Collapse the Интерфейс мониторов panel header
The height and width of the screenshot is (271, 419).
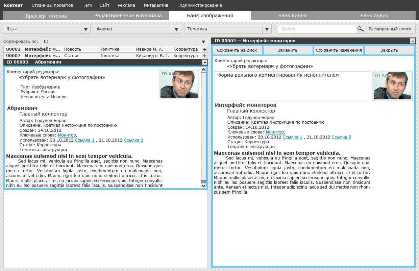click(412, 41)
